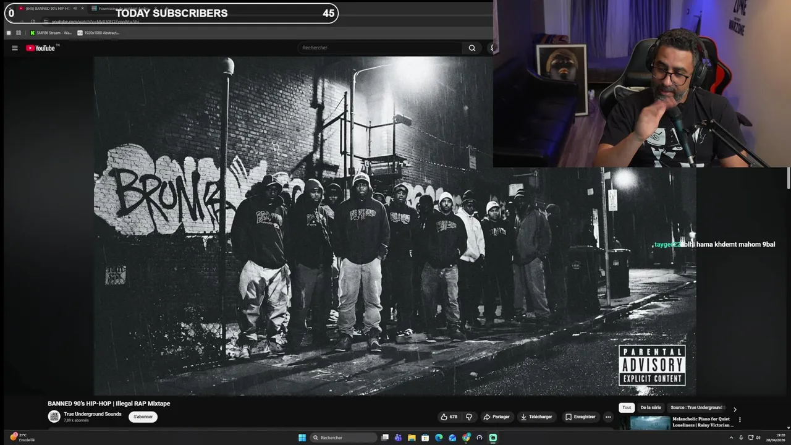Open 1920x1080 Abstract bookmark

click(98, 33)
